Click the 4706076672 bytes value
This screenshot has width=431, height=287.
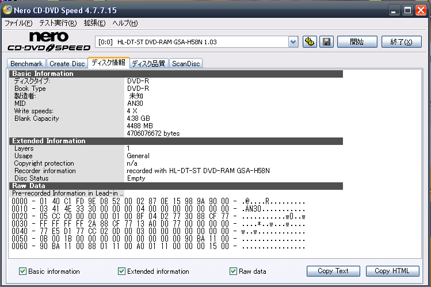point(153,133)
